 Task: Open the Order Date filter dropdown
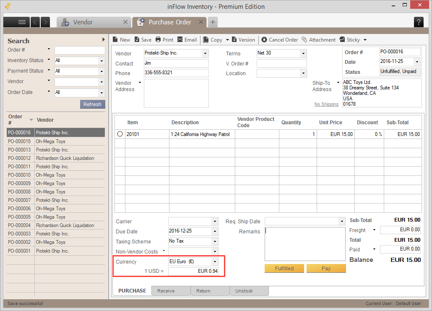click(101, 93)
